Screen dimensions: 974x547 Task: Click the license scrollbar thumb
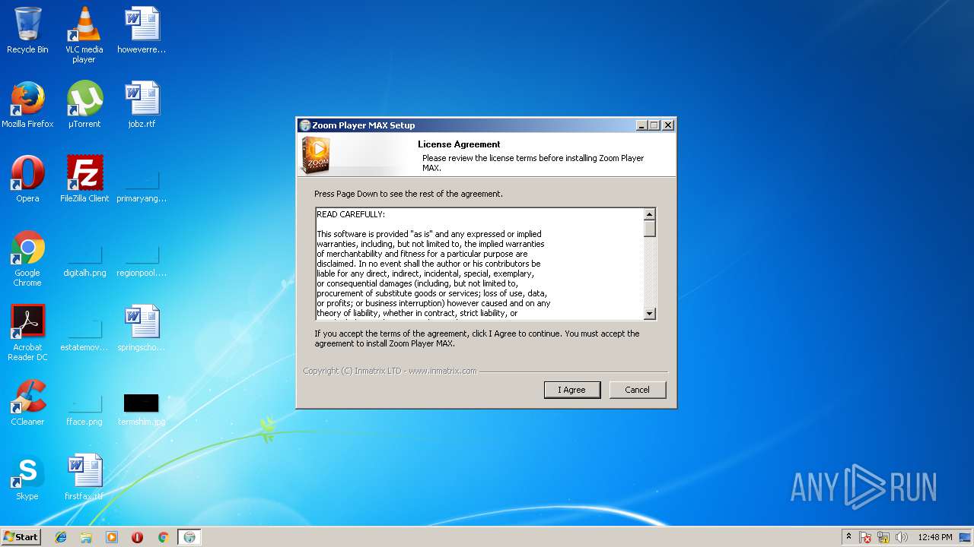coord(650,229)
